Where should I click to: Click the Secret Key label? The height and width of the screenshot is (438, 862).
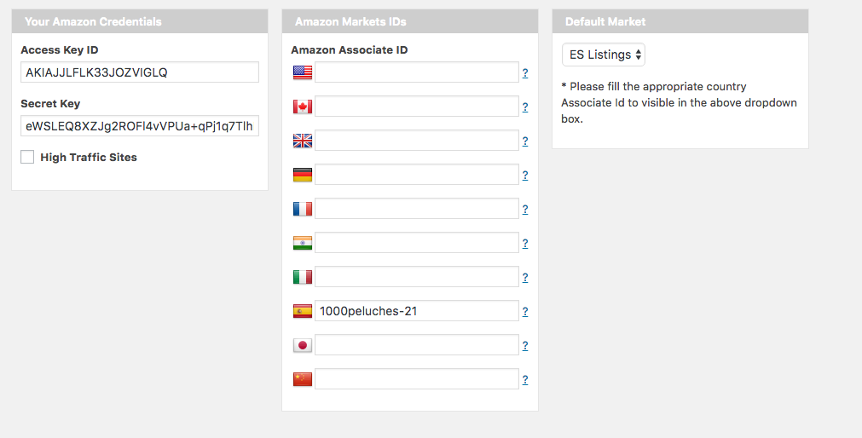point(50,104)
